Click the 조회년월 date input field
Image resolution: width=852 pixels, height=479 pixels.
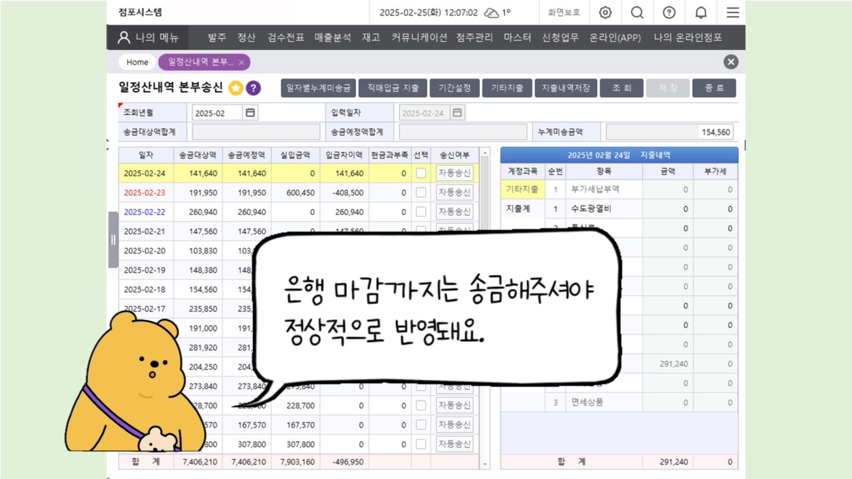[217, 113]
